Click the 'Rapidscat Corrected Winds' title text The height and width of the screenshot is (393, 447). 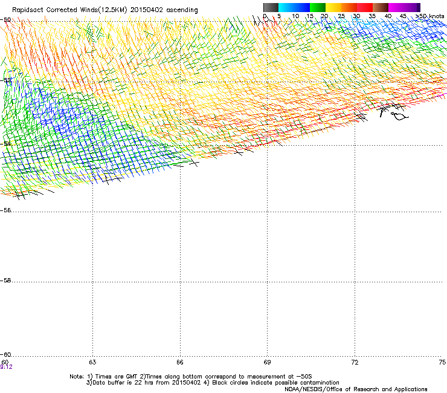[54, 10]
